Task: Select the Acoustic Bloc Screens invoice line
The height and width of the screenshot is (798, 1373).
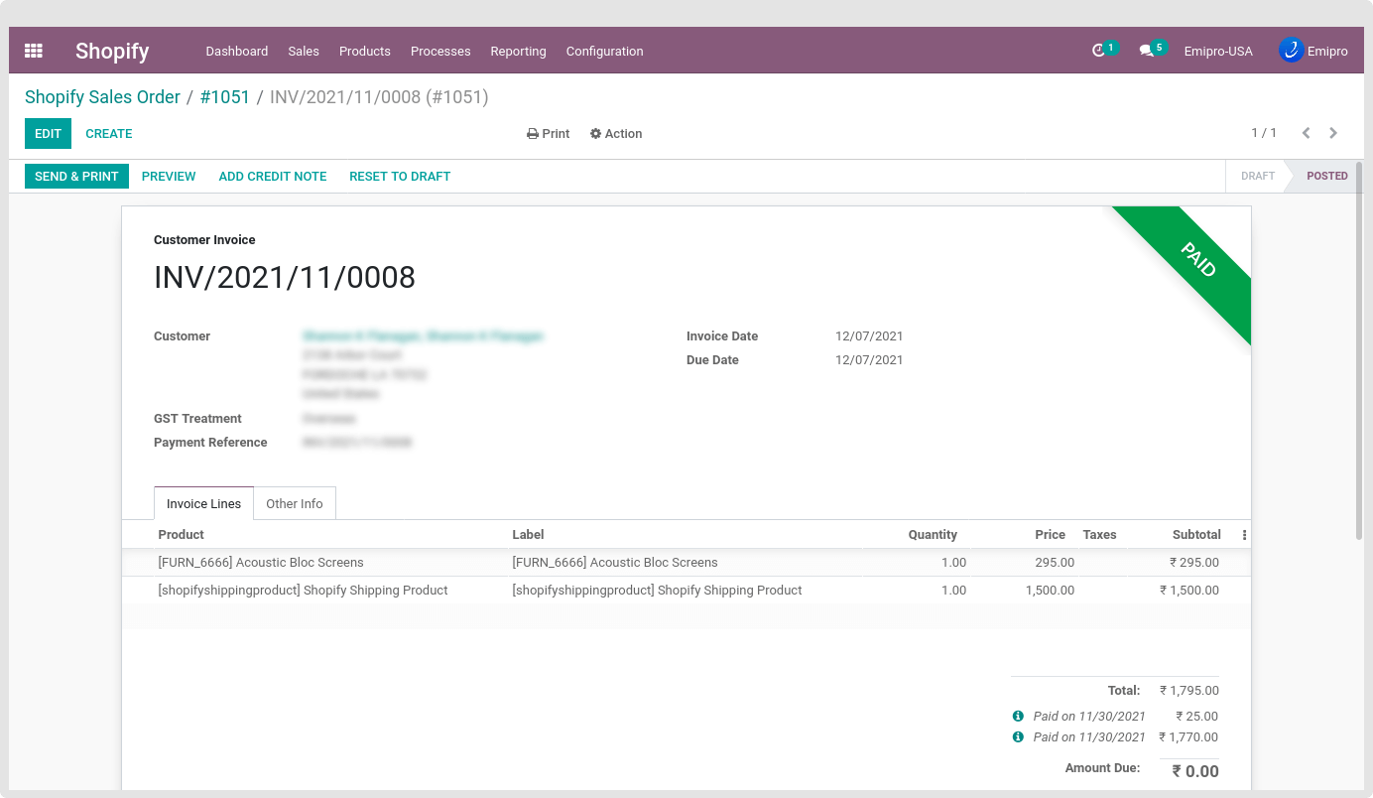Action: click(x=261, y=563)
